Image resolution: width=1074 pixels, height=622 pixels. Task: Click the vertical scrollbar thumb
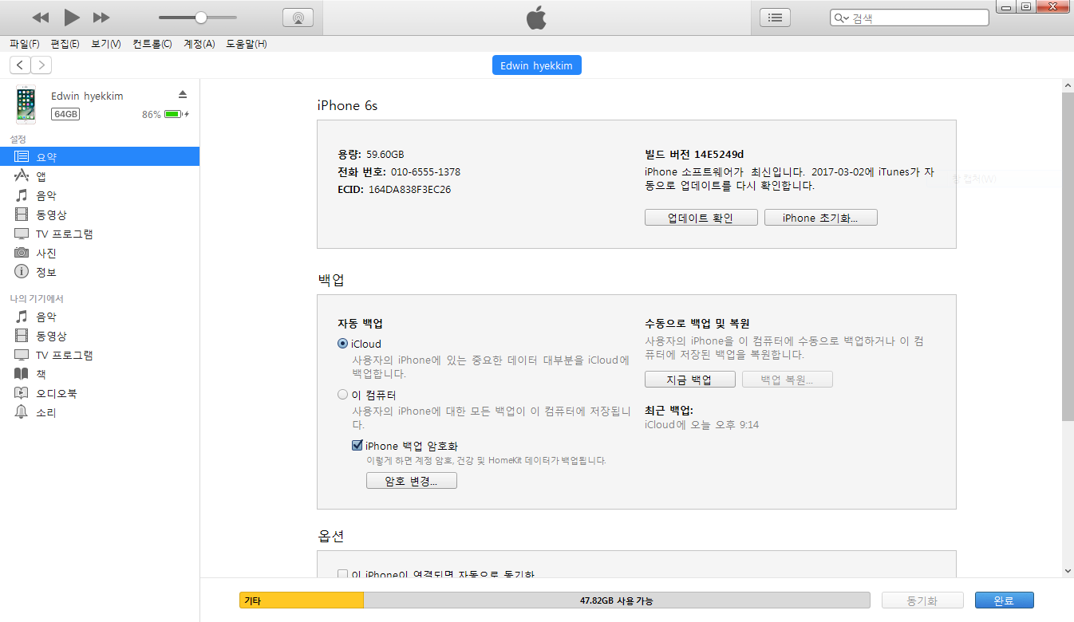1068,257
